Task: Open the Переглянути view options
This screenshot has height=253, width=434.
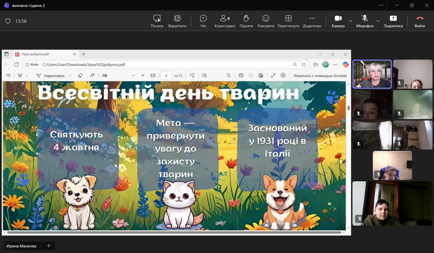Action: pos(288,21)
